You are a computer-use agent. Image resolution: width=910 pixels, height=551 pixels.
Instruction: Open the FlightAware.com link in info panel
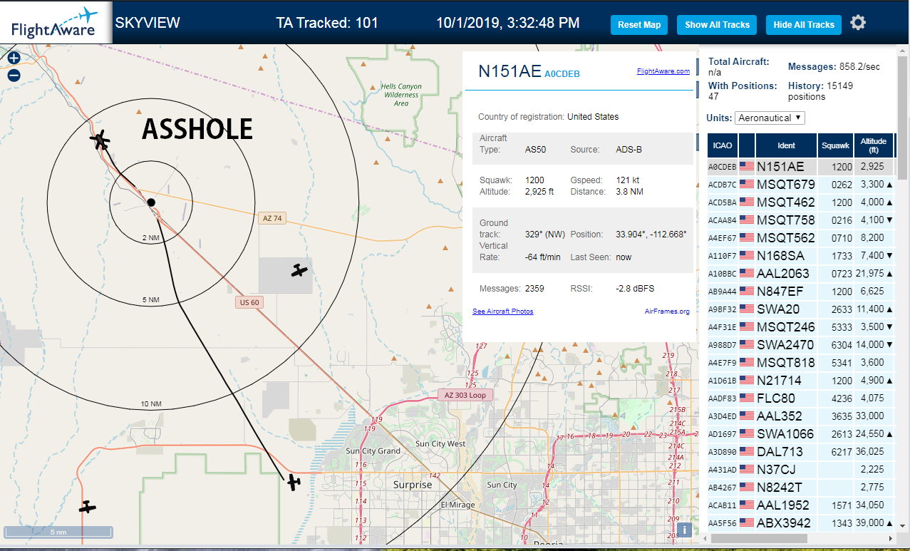click(663, 71)
